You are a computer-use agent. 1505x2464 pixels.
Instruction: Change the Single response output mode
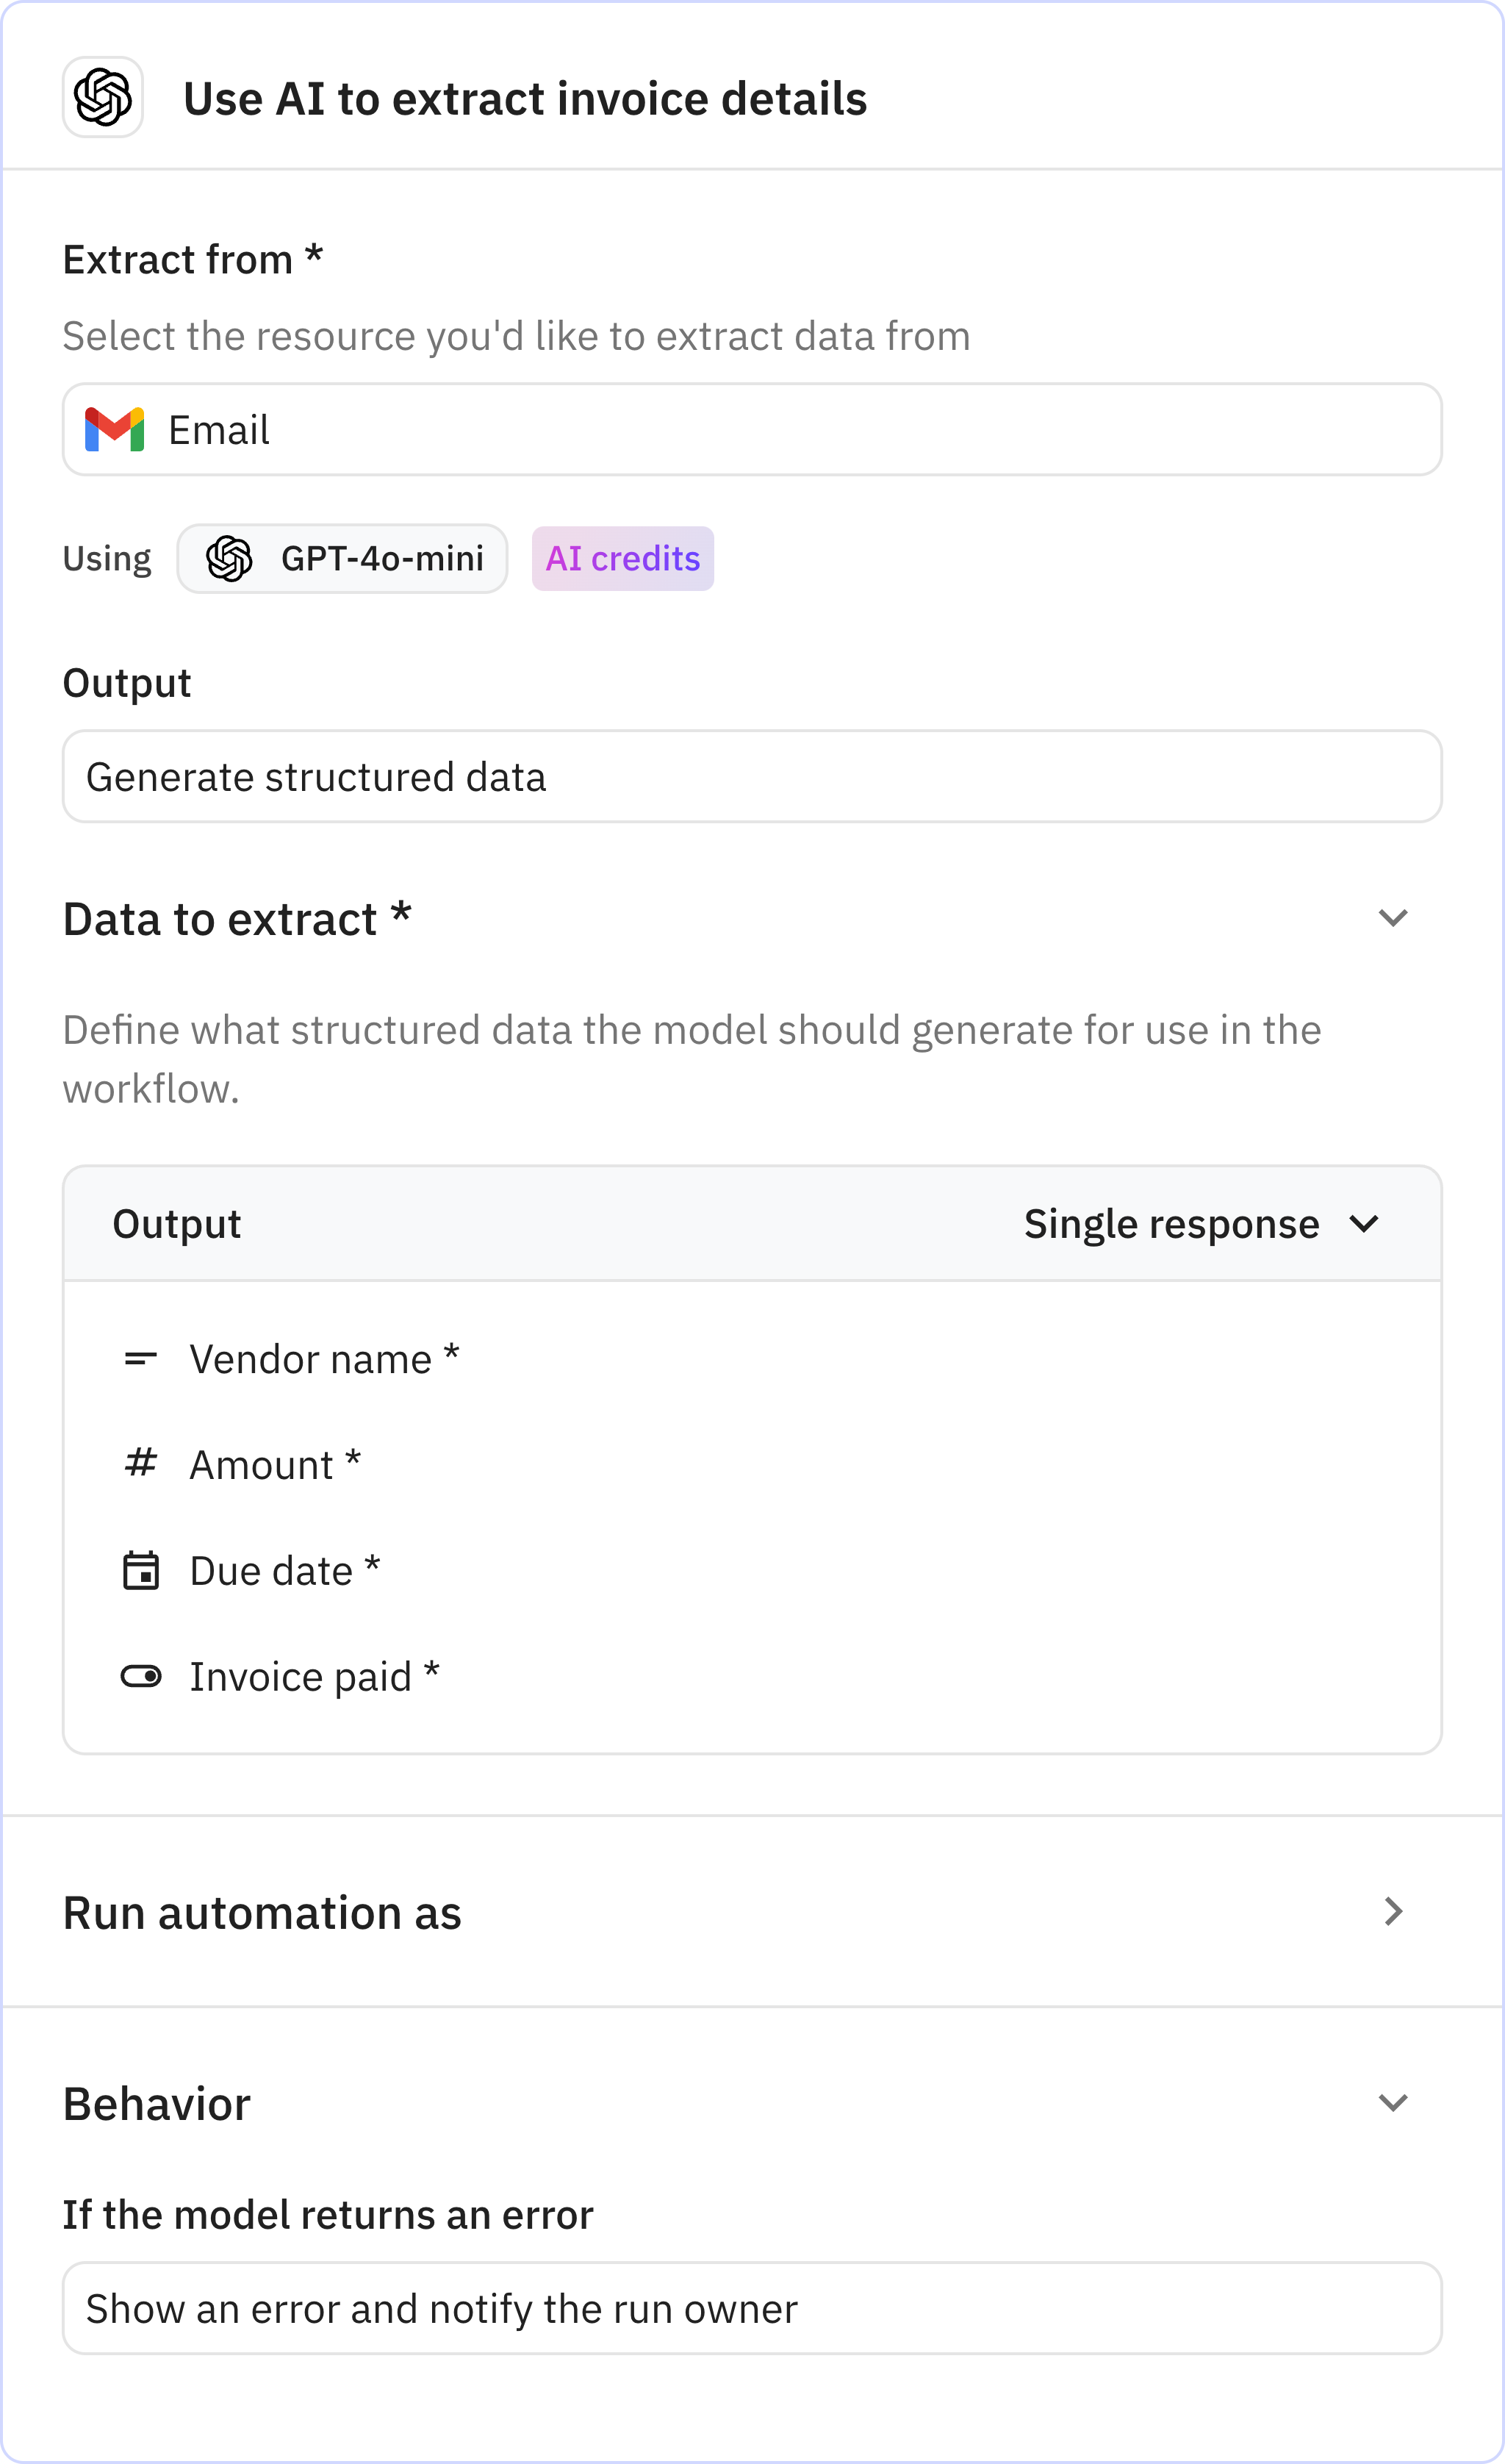coord(1200,1224)
